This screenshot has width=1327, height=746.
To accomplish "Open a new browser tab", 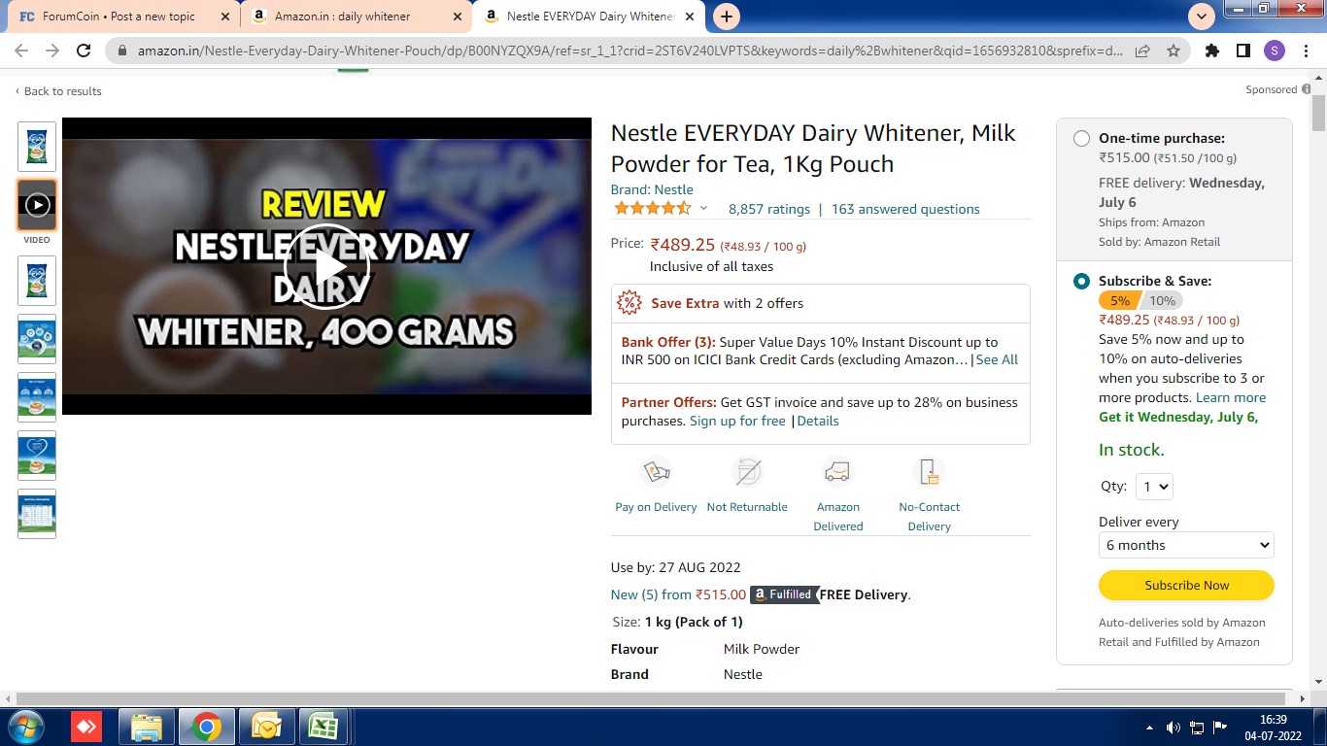I will click(726, 17).
